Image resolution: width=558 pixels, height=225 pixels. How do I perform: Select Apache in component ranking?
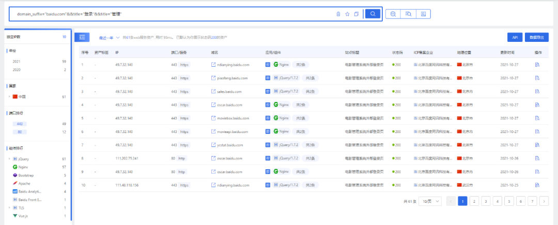pos(24,183)
